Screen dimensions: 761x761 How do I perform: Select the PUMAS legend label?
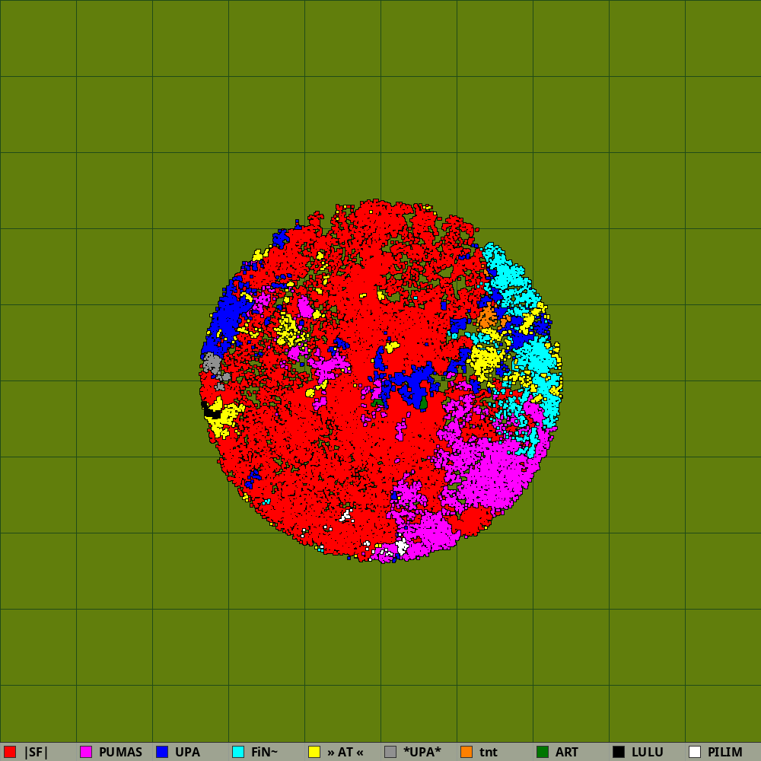tap(120, 753)
